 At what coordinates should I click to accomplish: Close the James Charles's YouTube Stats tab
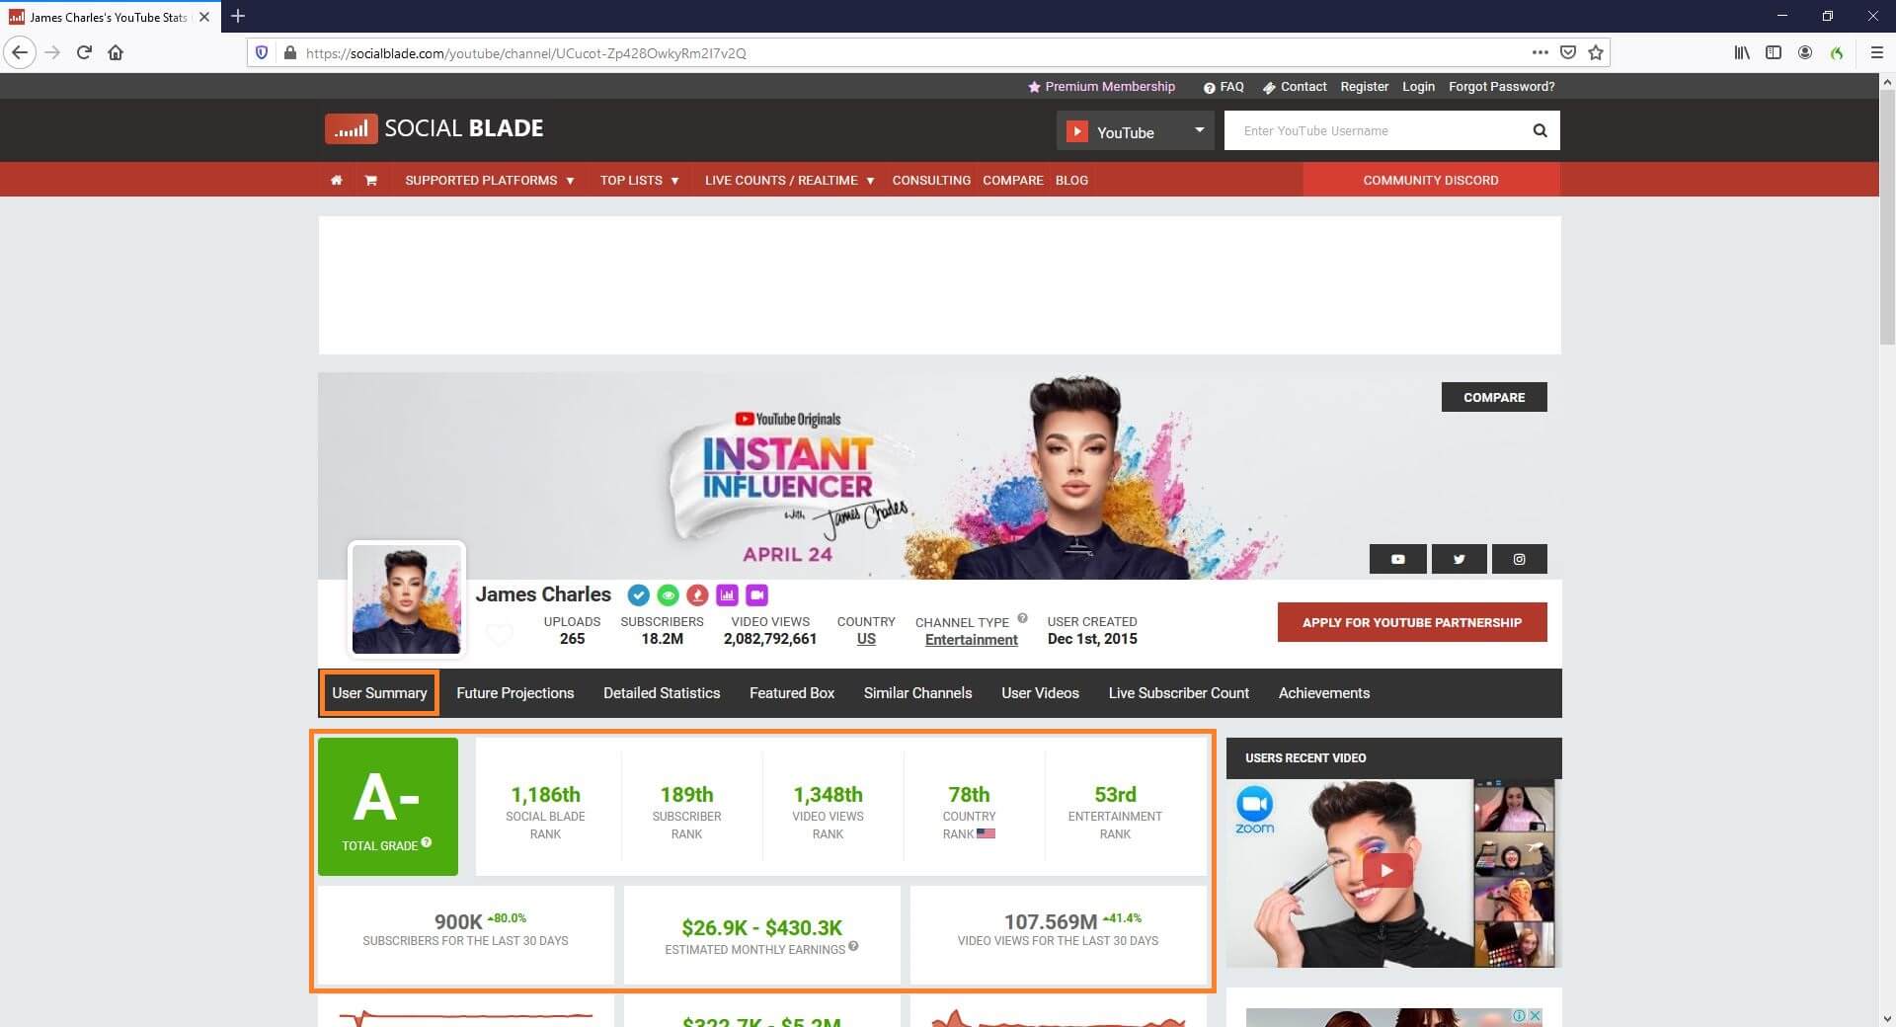204,17
